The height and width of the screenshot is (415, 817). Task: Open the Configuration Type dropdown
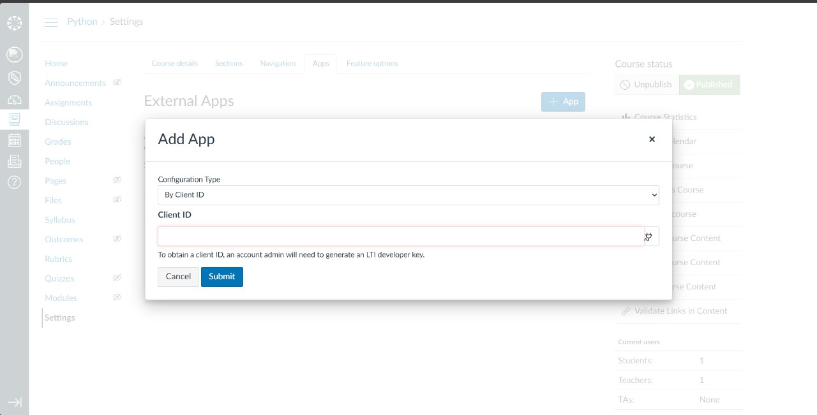[x=408, y=195]
